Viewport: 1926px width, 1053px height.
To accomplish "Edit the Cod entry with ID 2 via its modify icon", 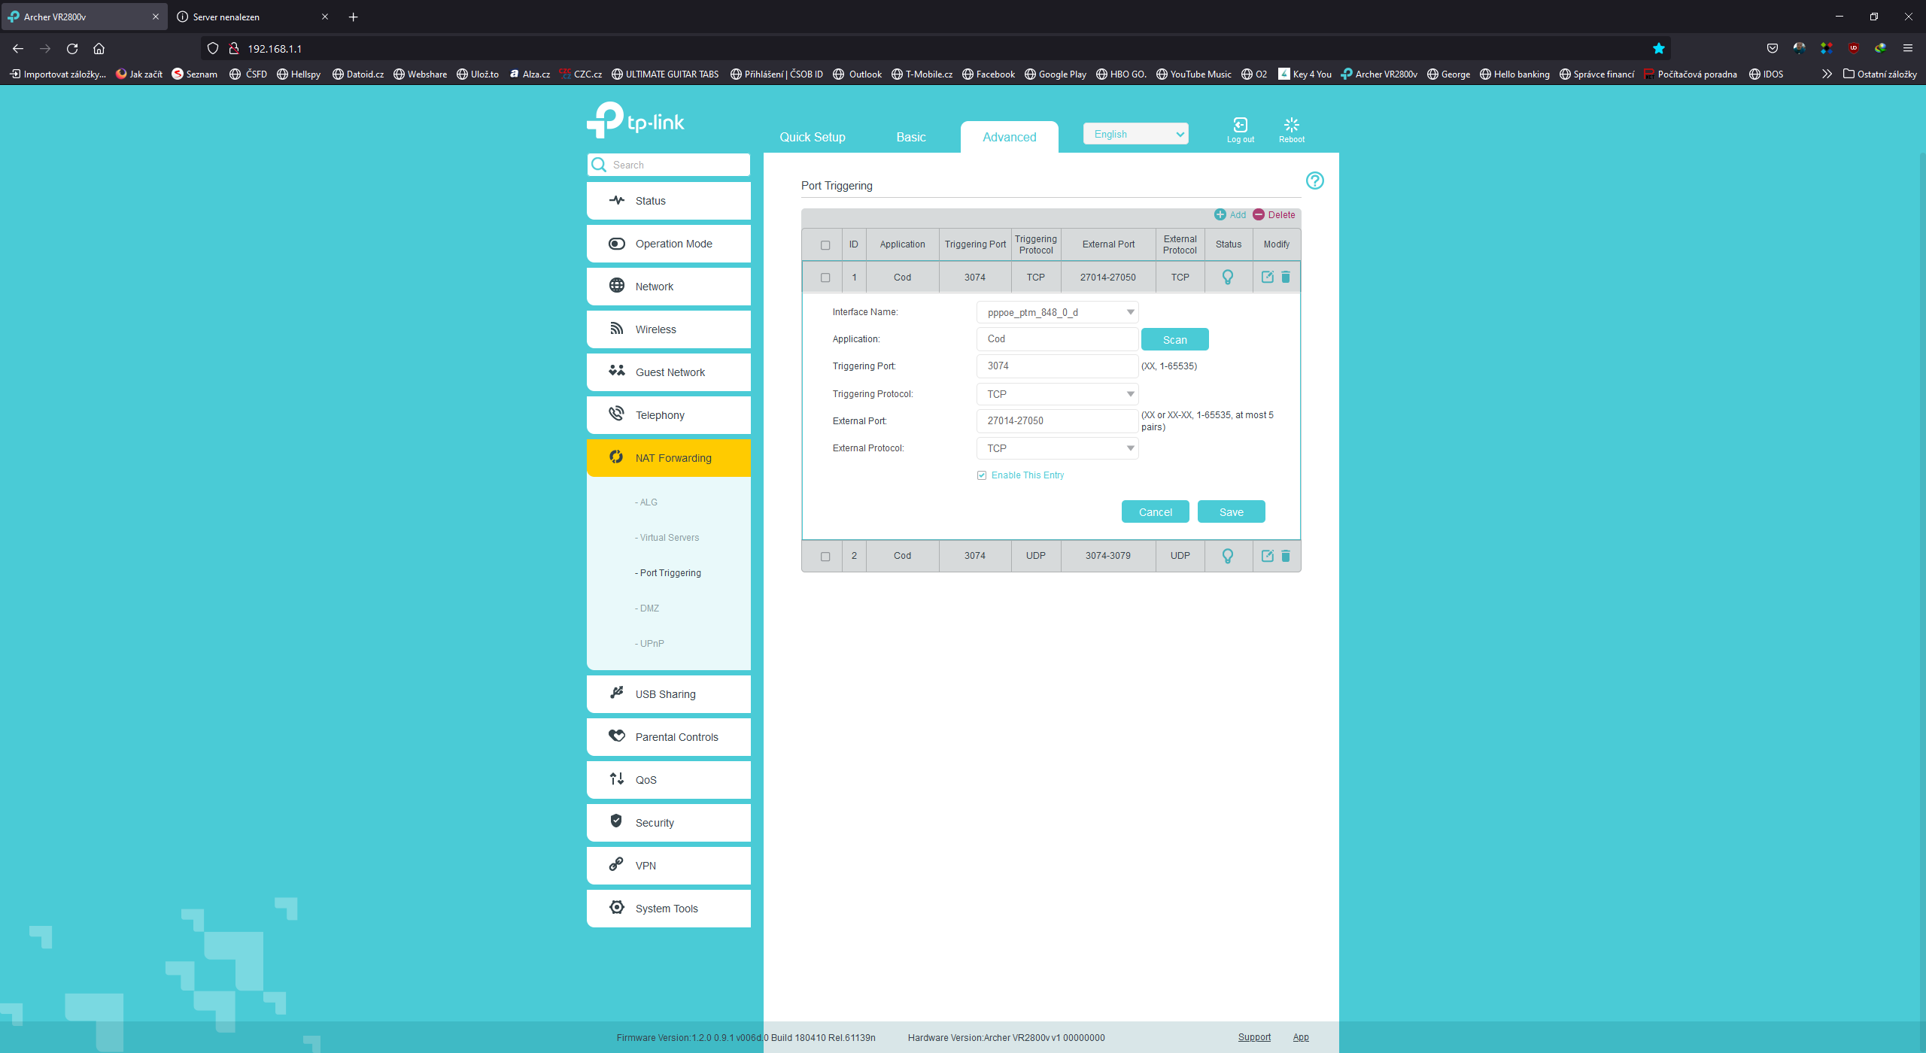I will (1268, 556).
